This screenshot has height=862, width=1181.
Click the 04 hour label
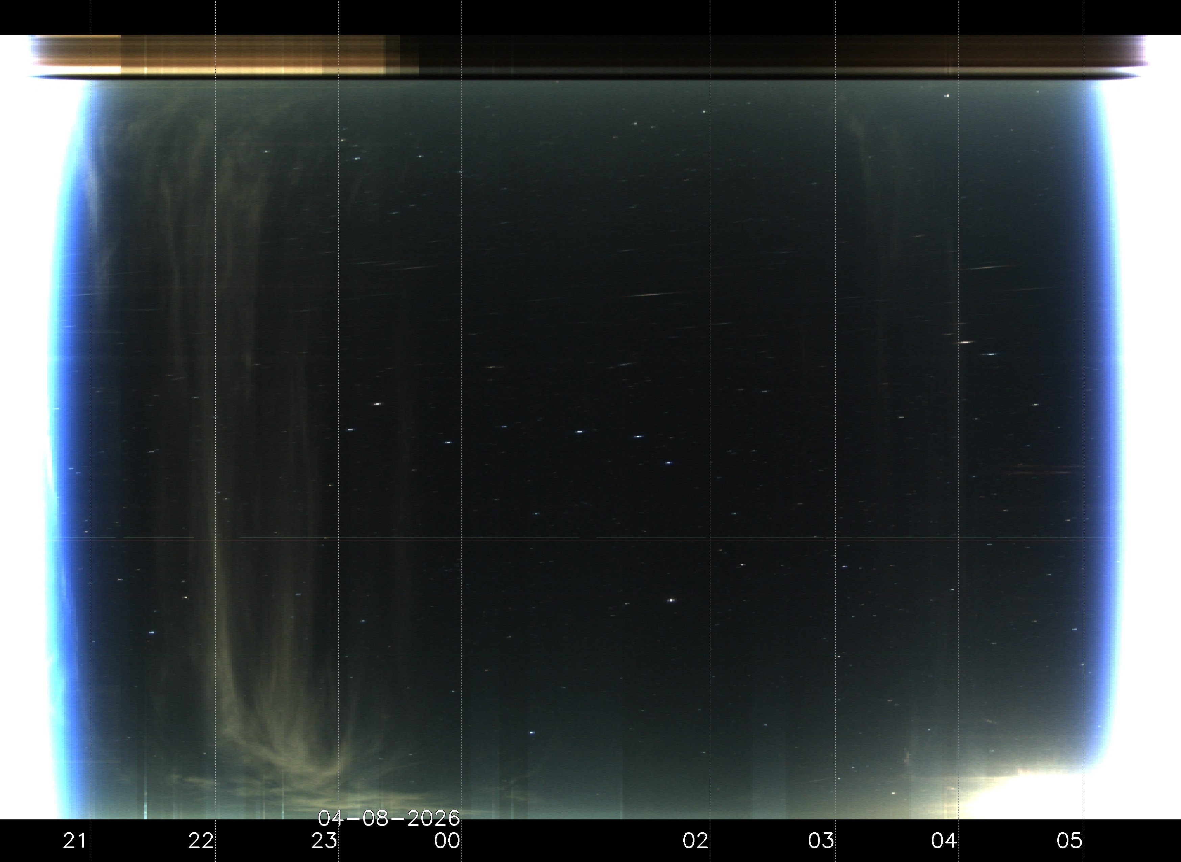(944, 841)
